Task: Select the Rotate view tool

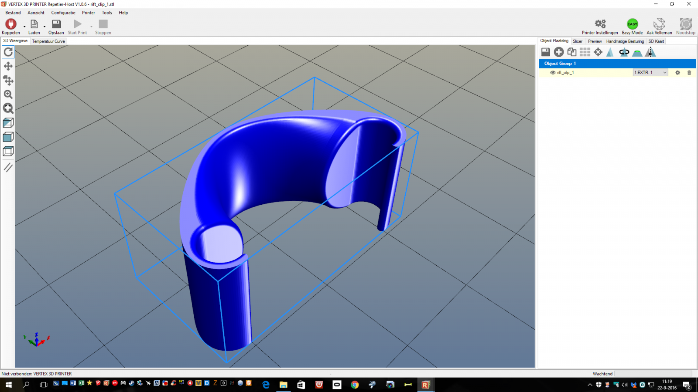Action: coord(8,52)
